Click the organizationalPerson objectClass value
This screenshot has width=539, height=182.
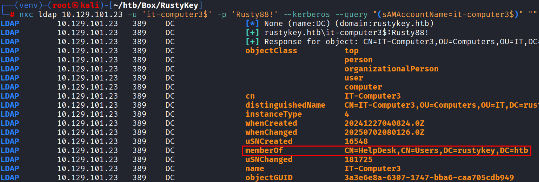[391, 69]
